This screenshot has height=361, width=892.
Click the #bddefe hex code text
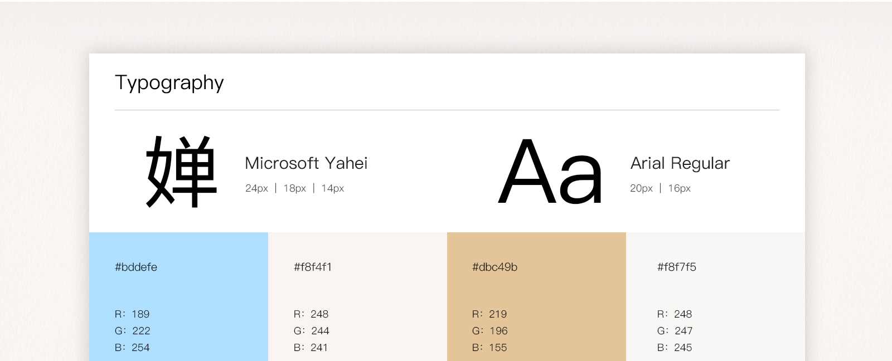tap(136, 267)
